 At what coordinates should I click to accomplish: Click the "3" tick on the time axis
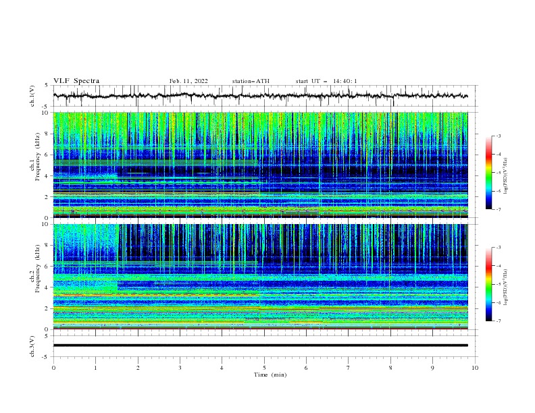[180, 368]
